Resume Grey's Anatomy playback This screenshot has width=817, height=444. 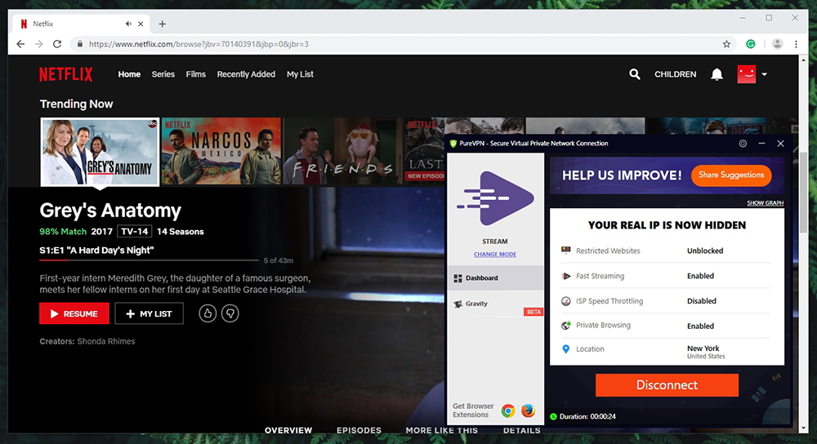(74, 313)
